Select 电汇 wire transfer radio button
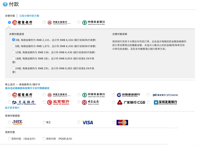Viewport: 199px width, 146px height. tap(44, 122)
